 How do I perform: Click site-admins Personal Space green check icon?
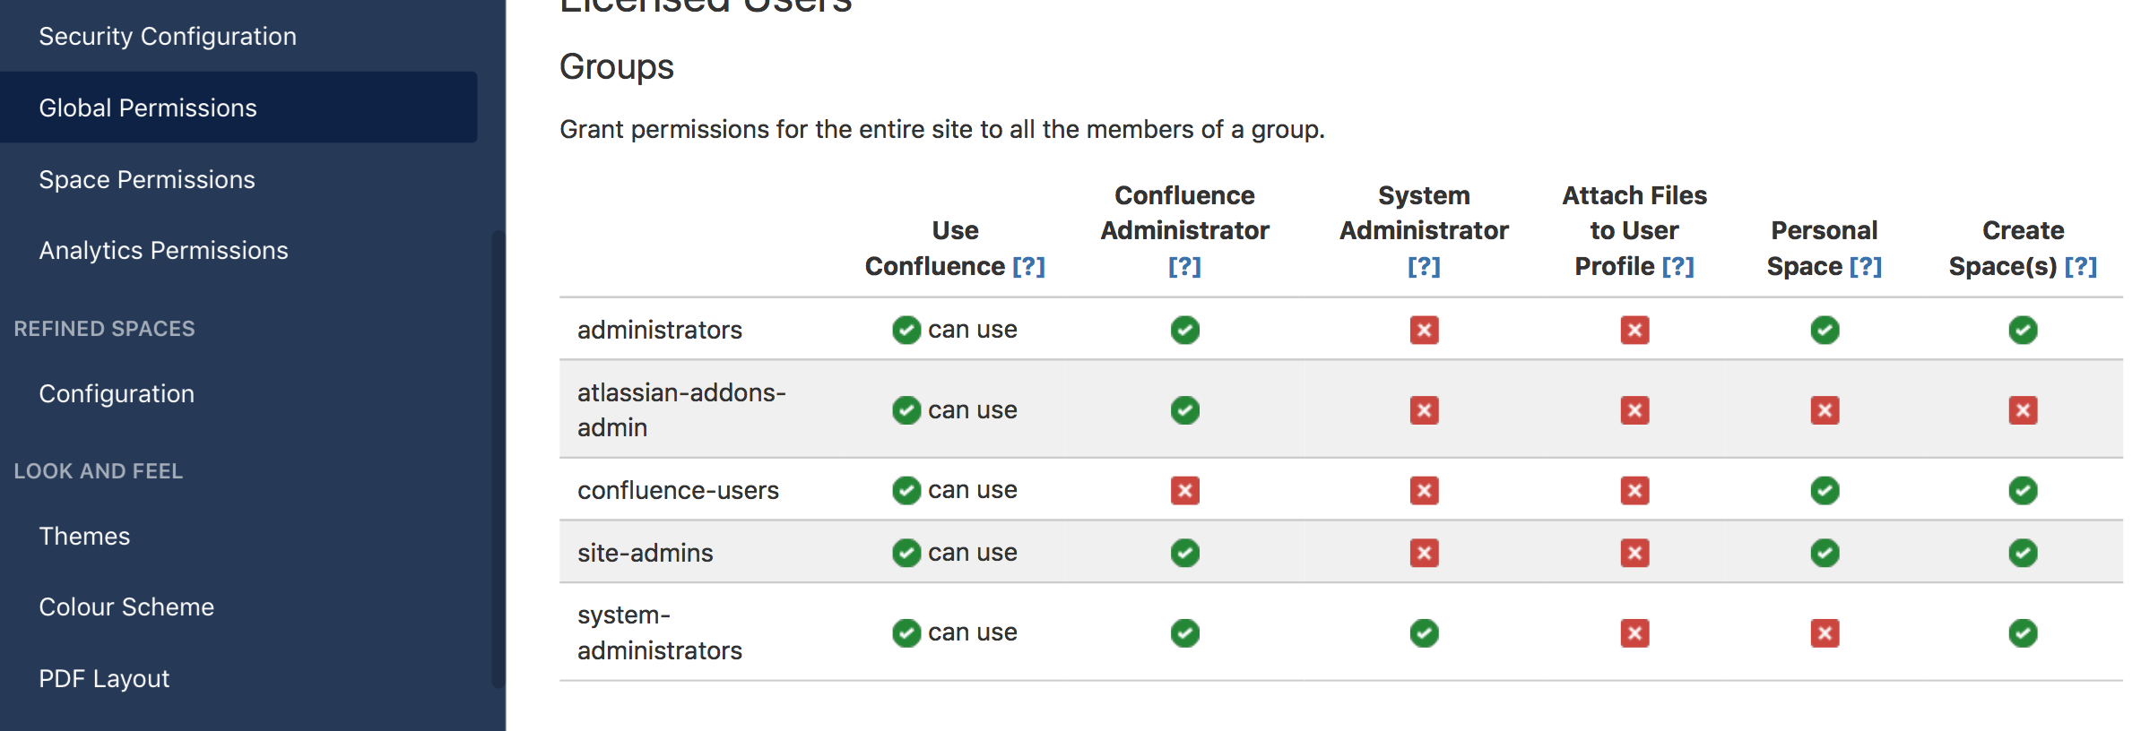pos(1825,553)
